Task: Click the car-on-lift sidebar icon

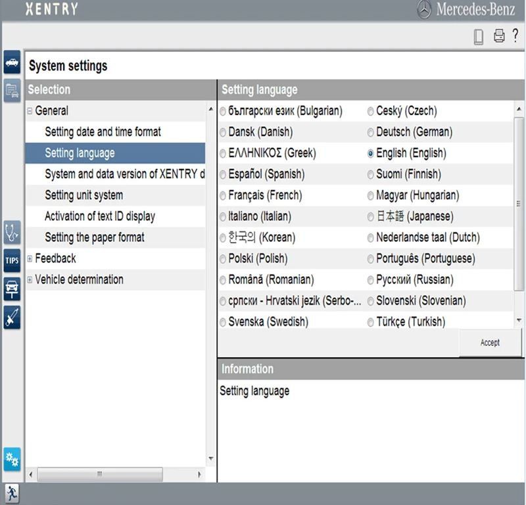Action: [12, 289]
